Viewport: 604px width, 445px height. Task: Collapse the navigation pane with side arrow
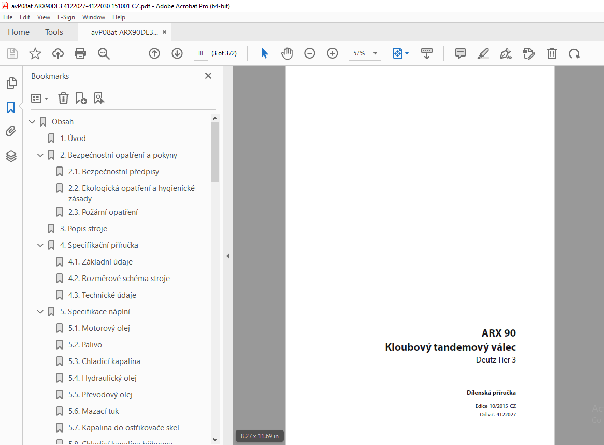pos(228,256)
